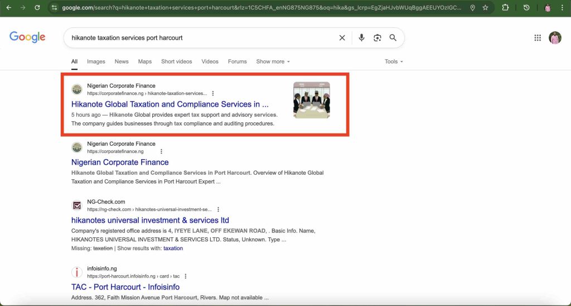Open options menu for corporatefinance.ng homepage result

[x=161, y=151]
